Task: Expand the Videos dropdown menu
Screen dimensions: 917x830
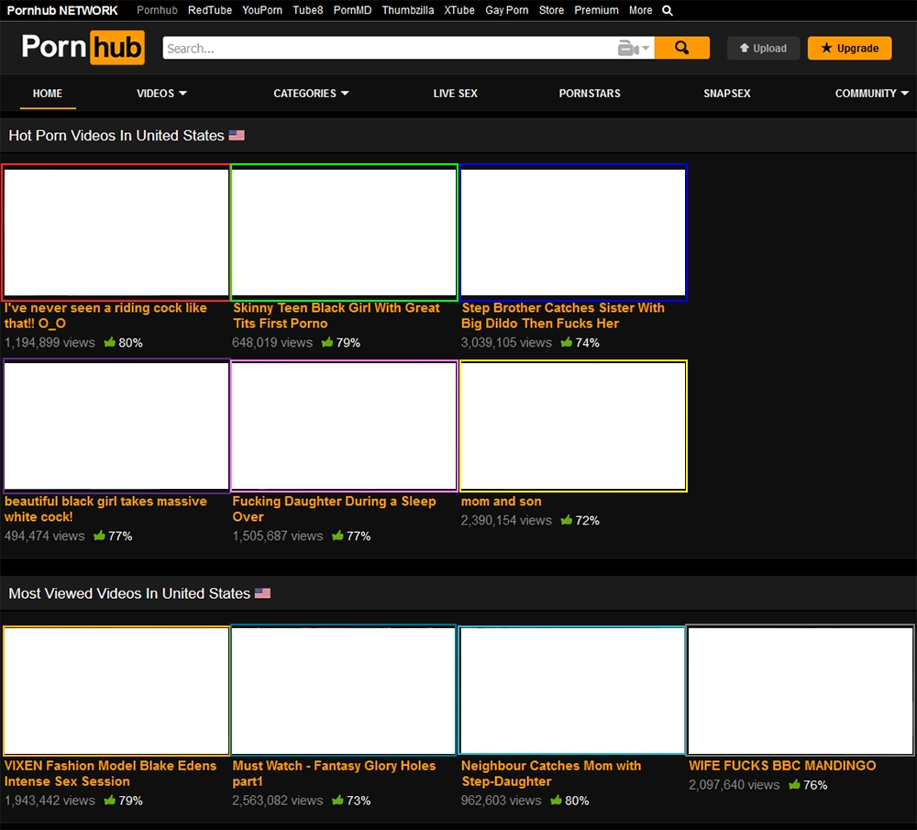Action: pos(161,94)
